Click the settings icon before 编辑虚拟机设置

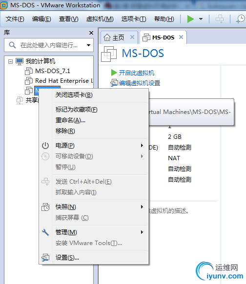point(114,83)
